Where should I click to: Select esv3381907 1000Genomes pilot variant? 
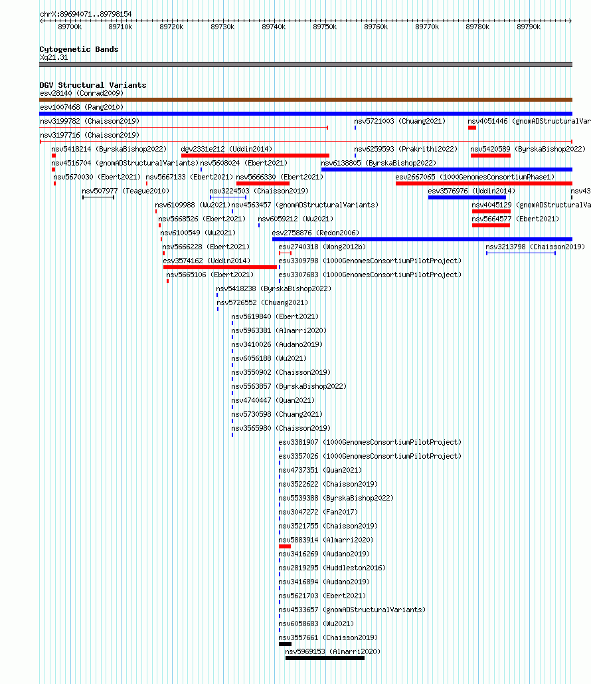tap(370, 442)
